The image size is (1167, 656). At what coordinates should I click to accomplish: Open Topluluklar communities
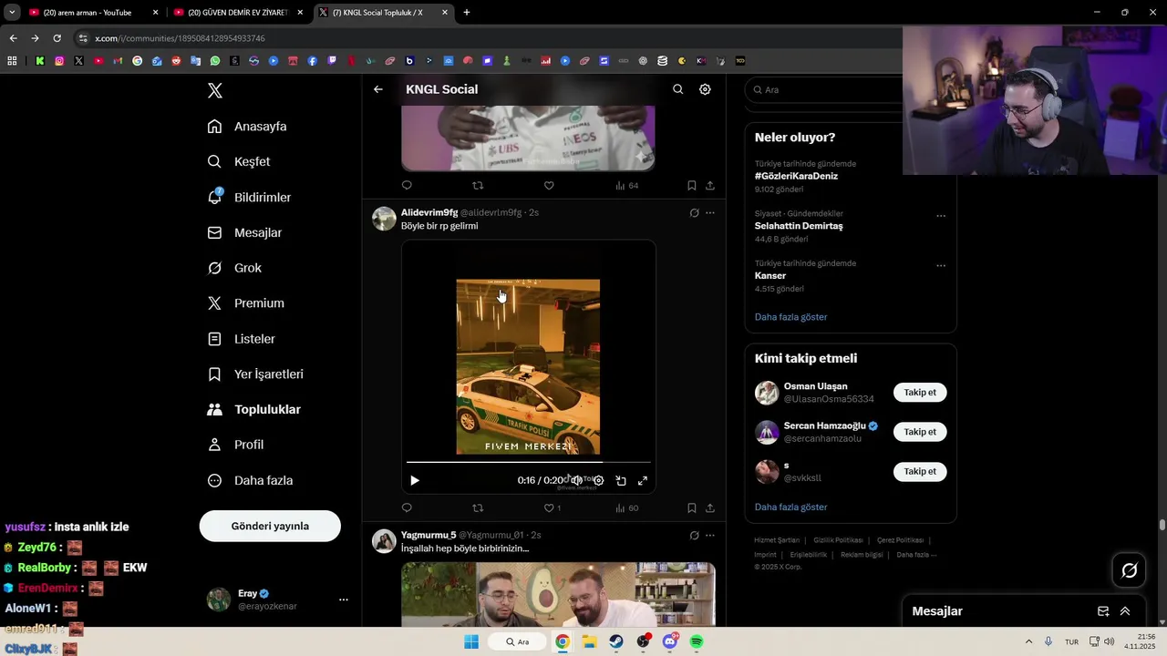tap(254, 409)
